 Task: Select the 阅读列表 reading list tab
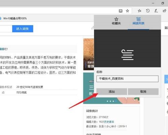click(x=138, y=21)
